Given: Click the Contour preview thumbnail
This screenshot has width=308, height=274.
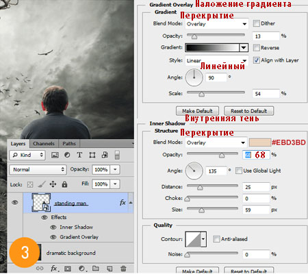Looking at the screenshot, I should [x=193, y=239].
